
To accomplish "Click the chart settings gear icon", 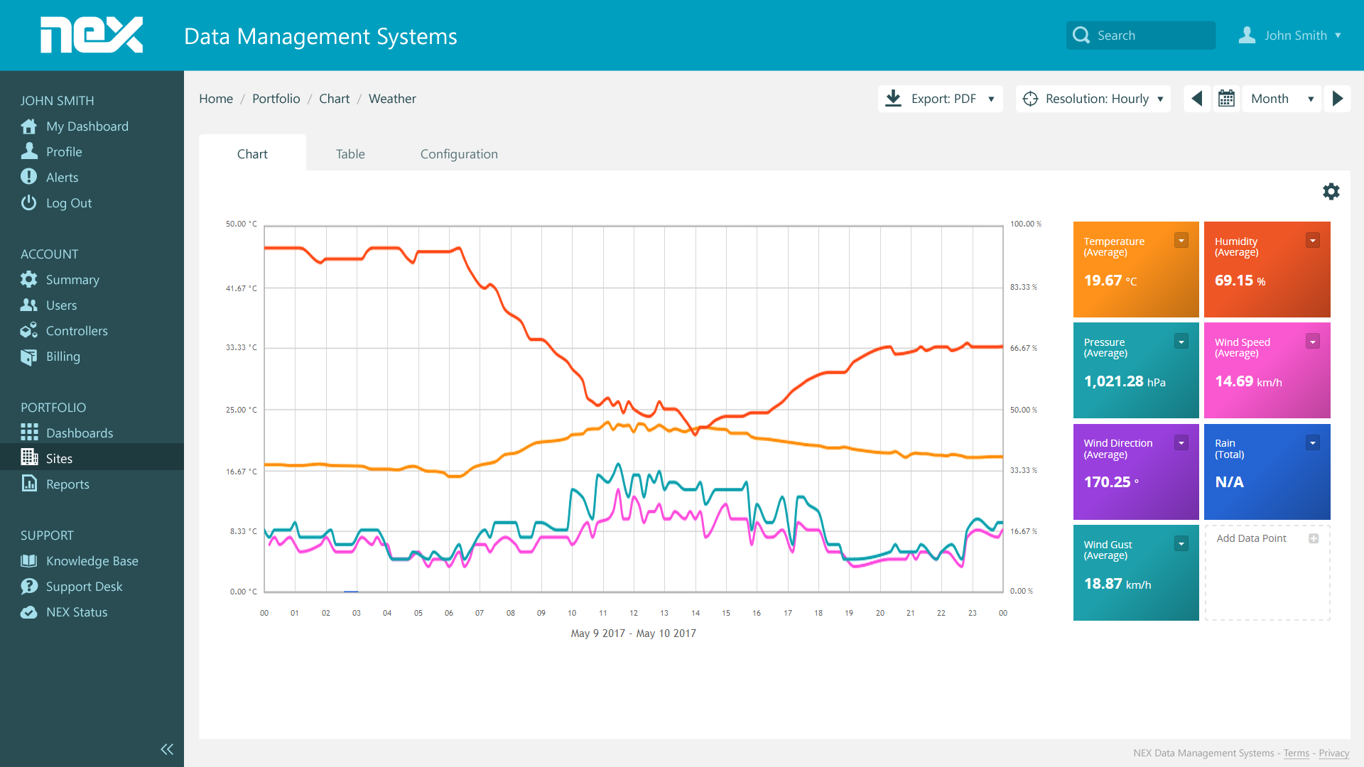I will pyautogui.click(x=1331, y=191).
